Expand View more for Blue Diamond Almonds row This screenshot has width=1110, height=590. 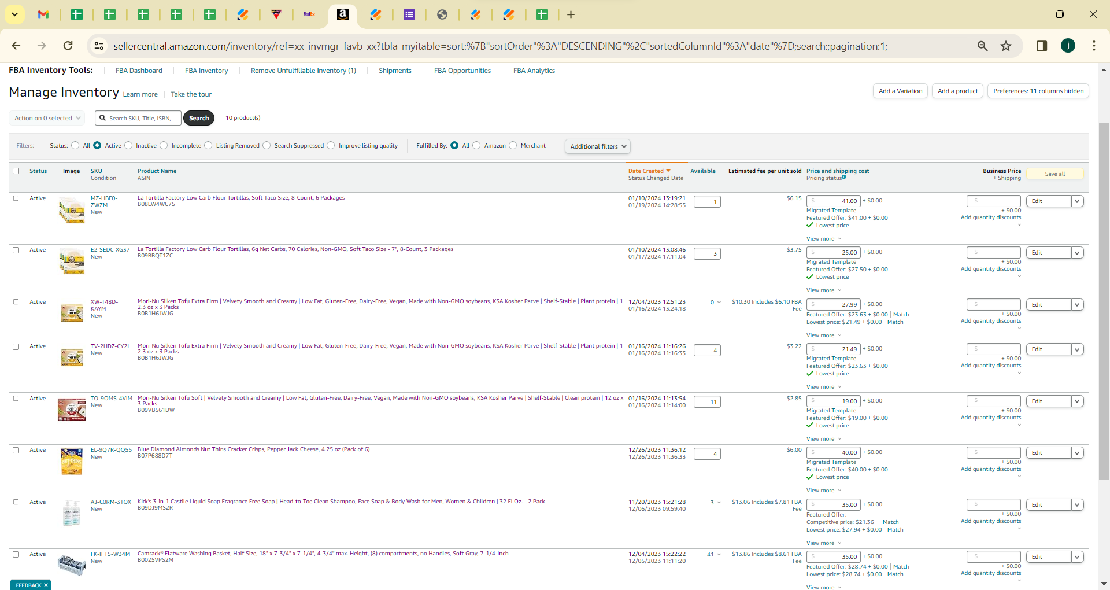click(824, 491)
